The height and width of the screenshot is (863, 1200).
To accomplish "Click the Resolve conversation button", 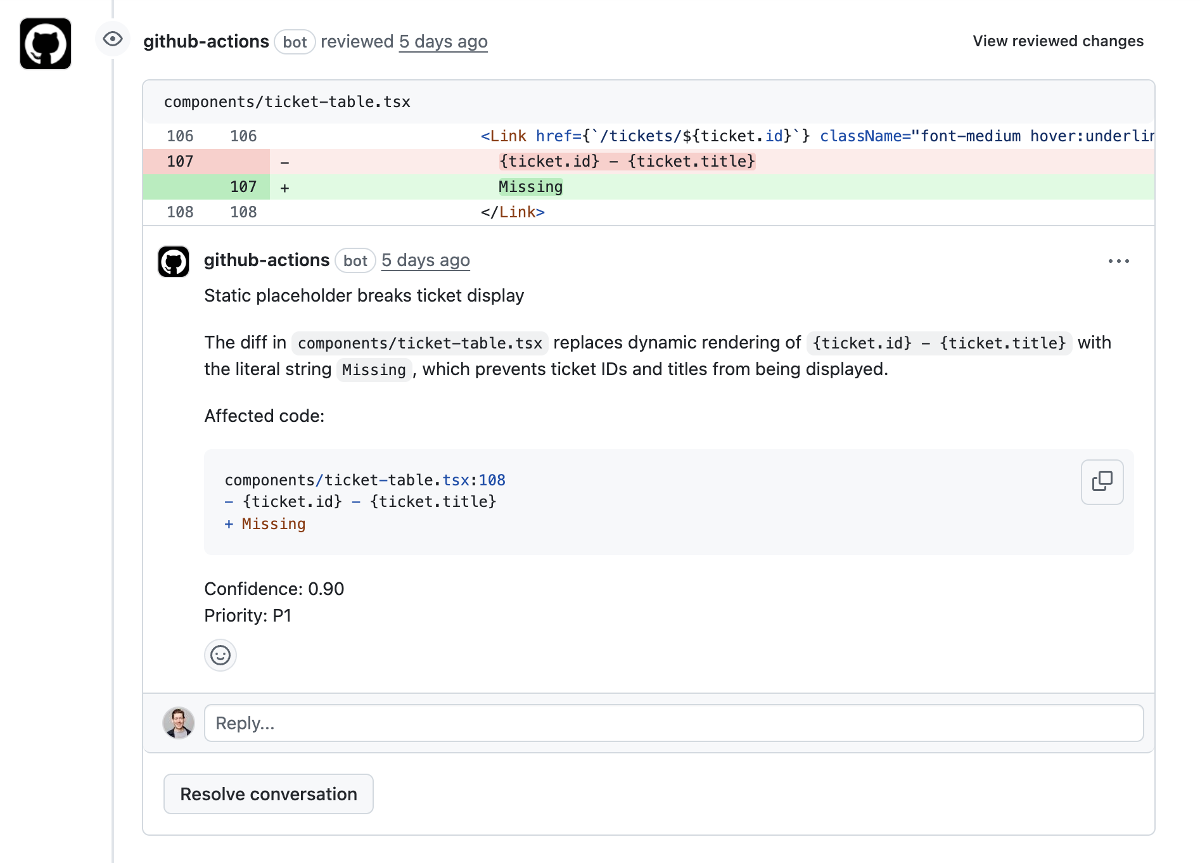I will click(x=268, y=793).
